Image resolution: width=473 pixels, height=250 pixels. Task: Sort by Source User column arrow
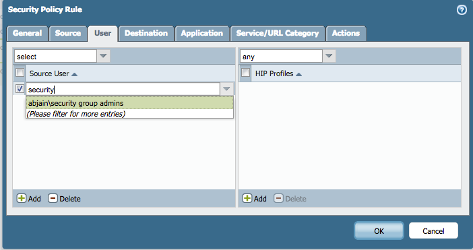coord(75,74)
